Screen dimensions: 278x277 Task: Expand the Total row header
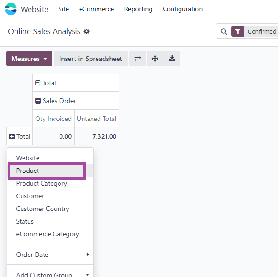pyautogui.click(x=20, y=136)
